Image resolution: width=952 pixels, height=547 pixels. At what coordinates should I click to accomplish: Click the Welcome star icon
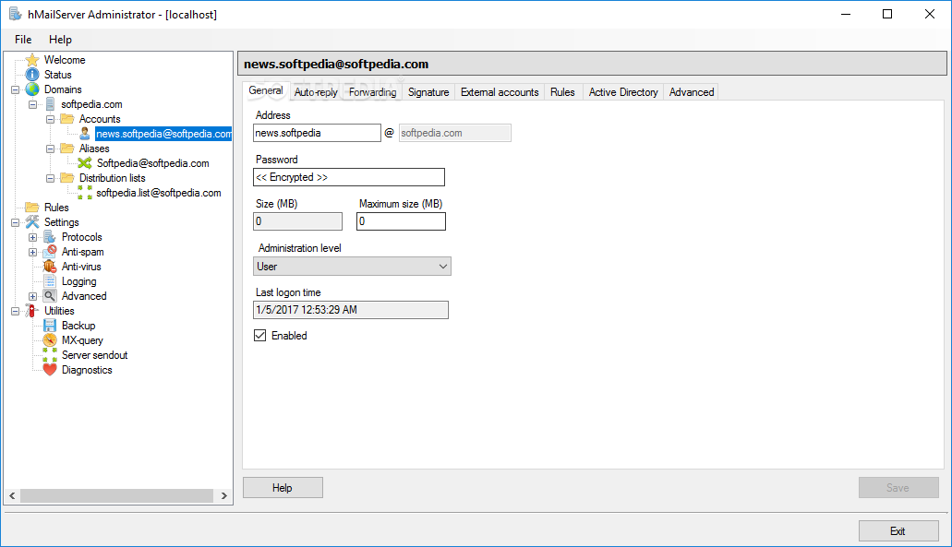[x=32, y=60]
